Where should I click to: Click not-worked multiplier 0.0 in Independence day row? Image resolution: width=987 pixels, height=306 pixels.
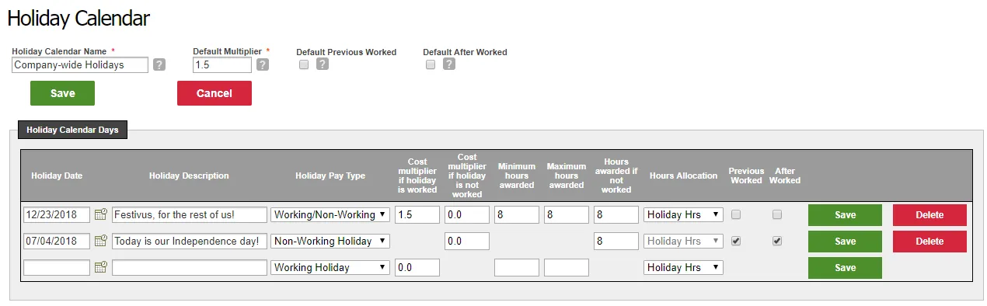pos(467,242)
